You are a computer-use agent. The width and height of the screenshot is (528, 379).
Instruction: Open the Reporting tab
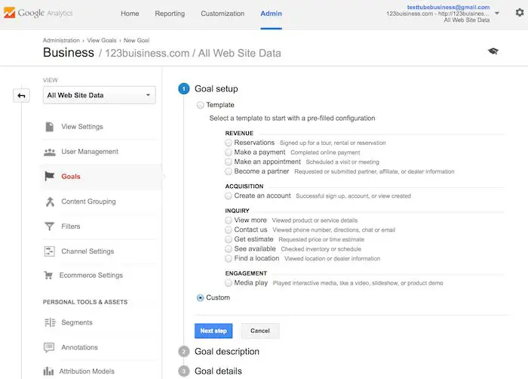[170, 14]
